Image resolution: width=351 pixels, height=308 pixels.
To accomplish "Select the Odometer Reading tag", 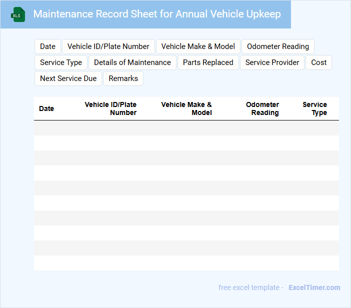I will 278,46.
